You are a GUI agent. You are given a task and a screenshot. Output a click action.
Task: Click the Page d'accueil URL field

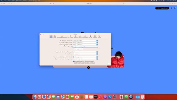click(x=85, y=47)
